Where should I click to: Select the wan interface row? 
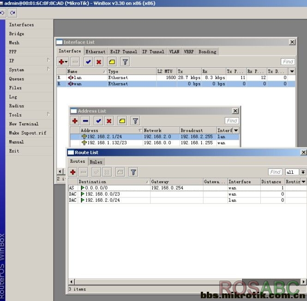coord(176,84)
